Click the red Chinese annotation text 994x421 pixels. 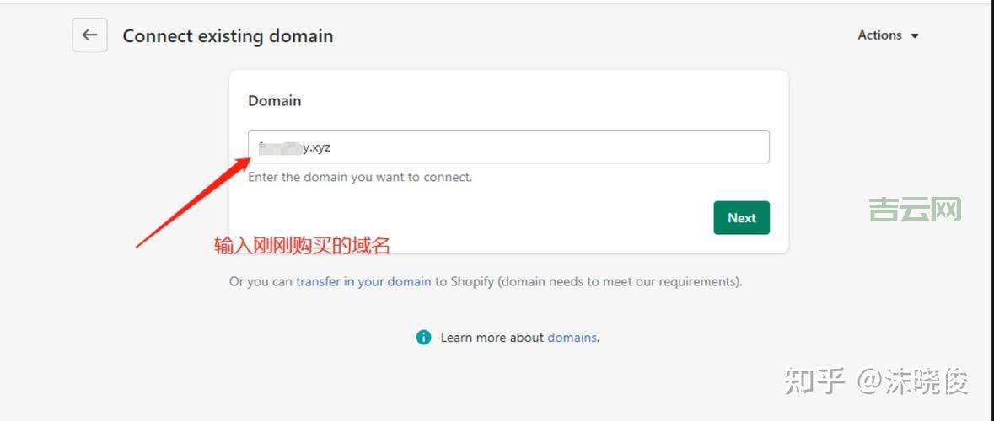pos(302,246)
